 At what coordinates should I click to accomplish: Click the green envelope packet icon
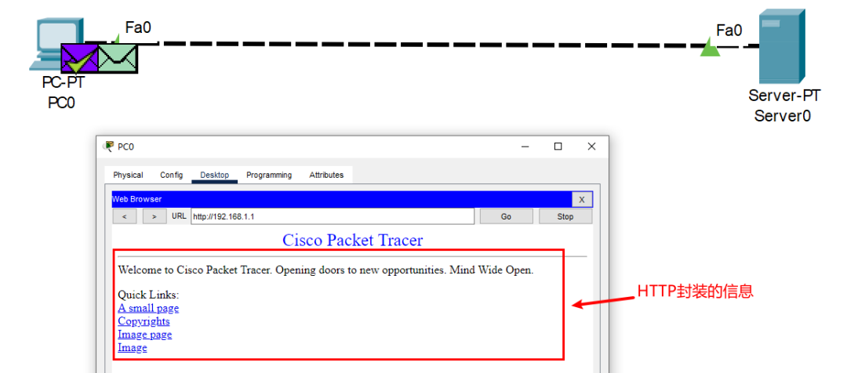(x=118, y=59)
